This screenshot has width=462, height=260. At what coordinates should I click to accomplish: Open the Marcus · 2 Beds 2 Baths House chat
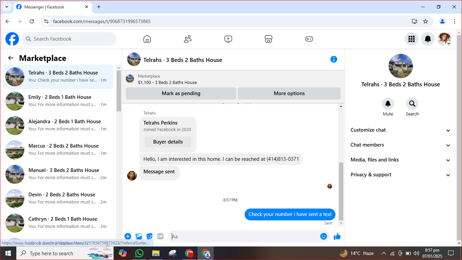click(58, 150)
